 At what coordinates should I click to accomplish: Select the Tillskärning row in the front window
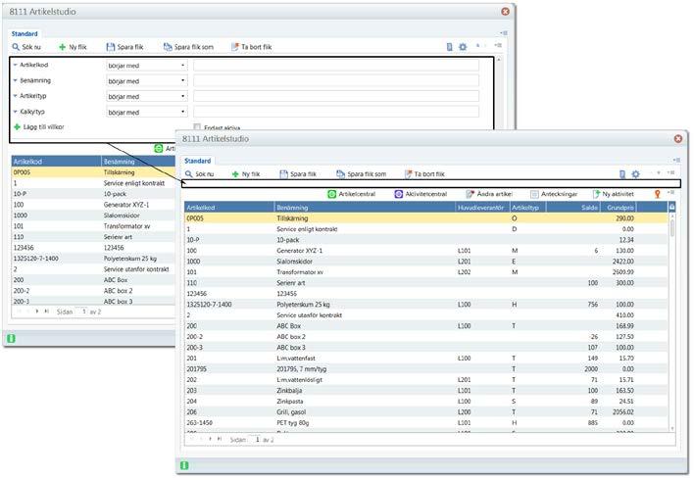click(x=426, y=218)
